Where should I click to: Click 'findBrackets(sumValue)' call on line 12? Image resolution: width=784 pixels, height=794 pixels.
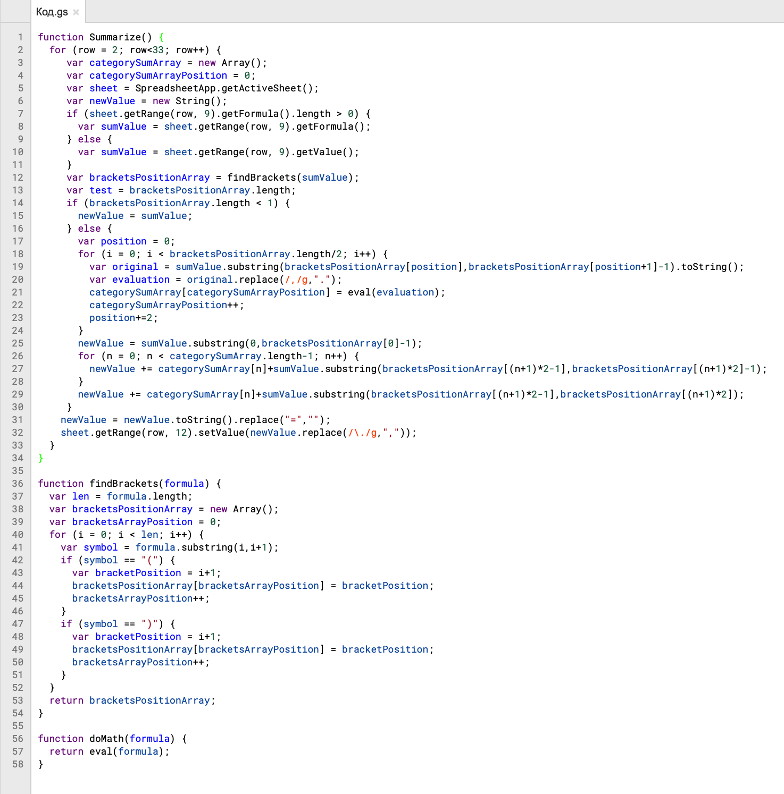(290, 178)
